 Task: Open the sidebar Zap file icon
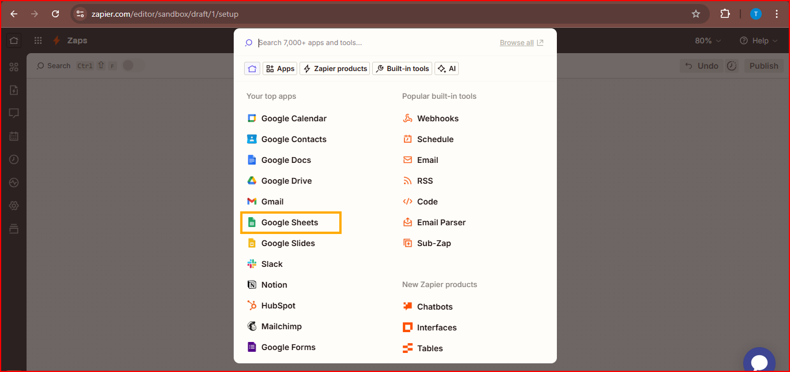tap(14, 90)
